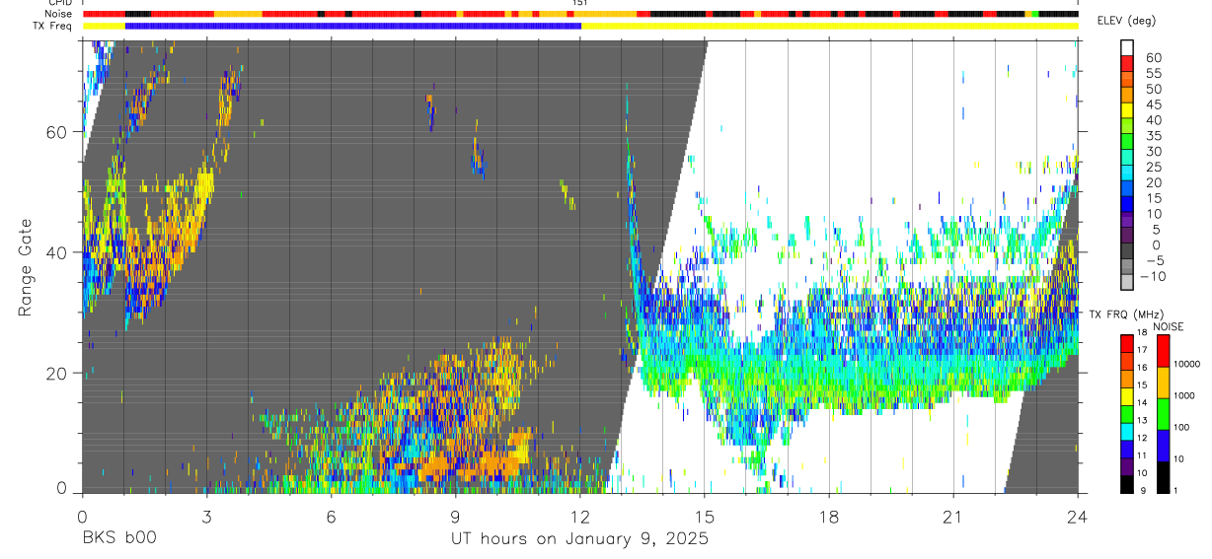Click the red top swatch of TX FRQ colorbar

(1127, 344)
